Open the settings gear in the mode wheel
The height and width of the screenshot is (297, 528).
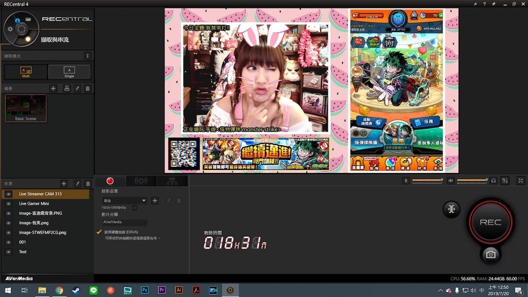(11, 29)
